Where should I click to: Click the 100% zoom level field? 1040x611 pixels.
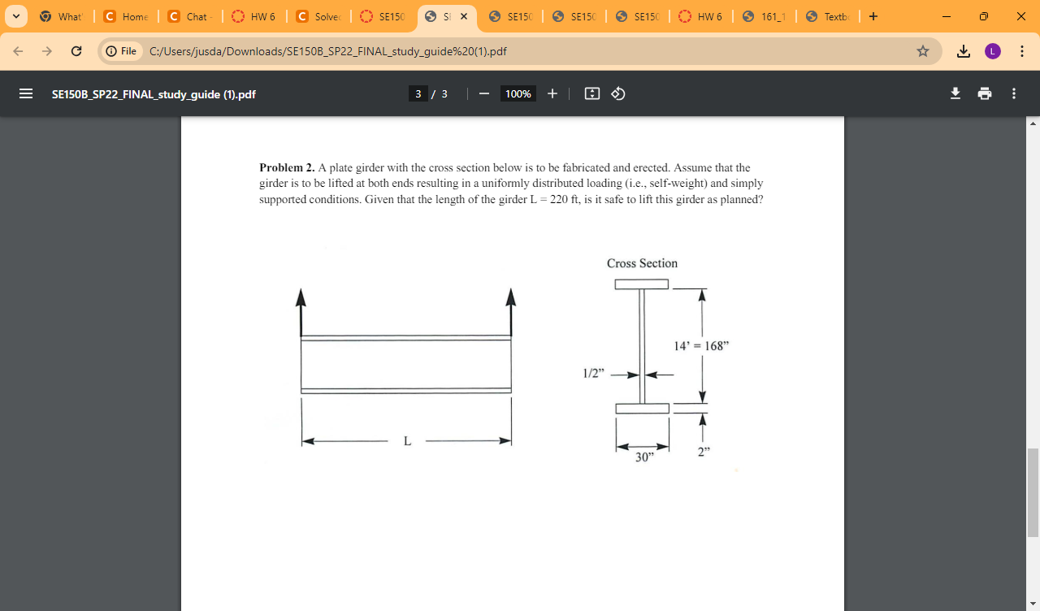(x=518, y=94)
